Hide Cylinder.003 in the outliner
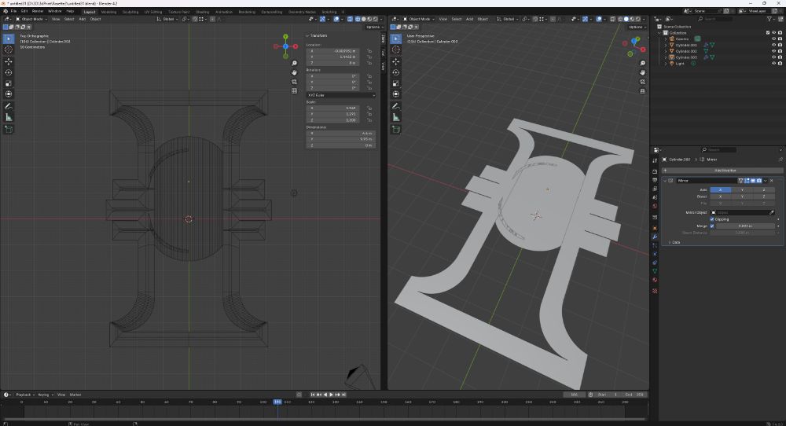Screen dimensions: 786x426 [x=773, y=57]
